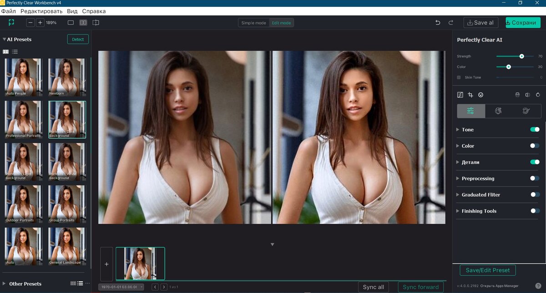Screen dimensions: 546x293
Task: Click the Detect button
Action: pos(78,39)
